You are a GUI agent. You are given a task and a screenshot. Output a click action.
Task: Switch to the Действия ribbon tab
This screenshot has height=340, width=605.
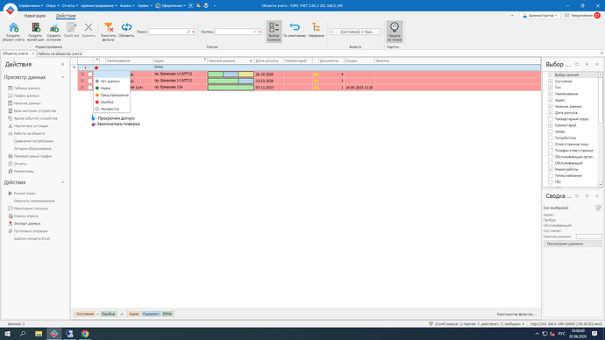tap(66, 16)
